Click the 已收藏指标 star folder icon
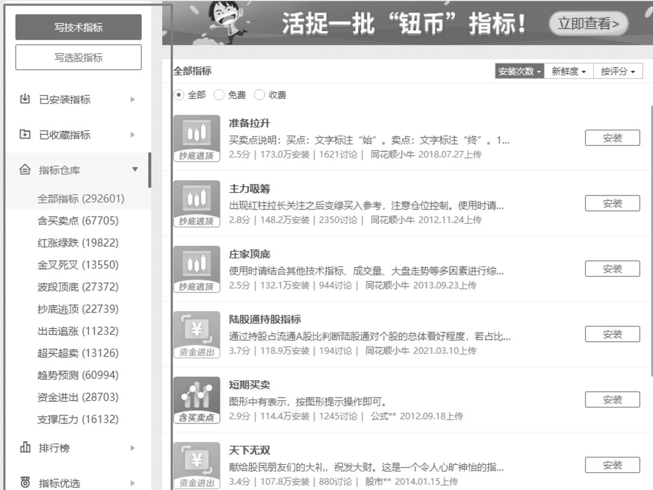The height and width of the screenshot is (490, 653). [x=24, y=134]
